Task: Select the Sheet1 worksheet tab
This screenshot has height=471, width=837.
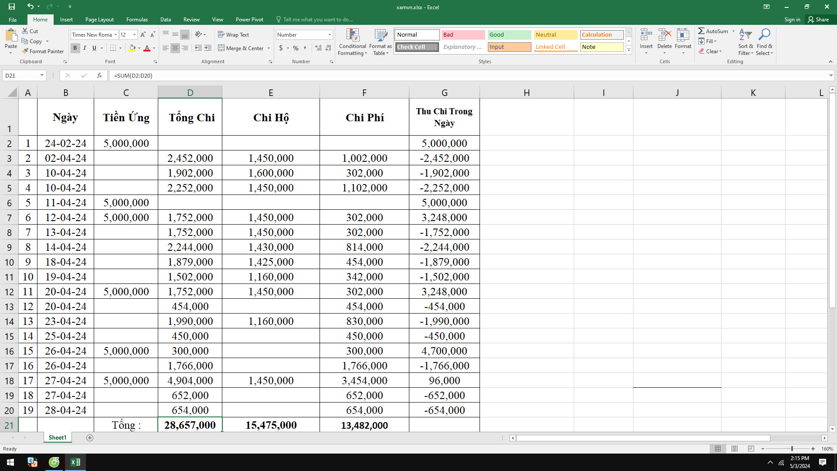Action: pos(58,437)
